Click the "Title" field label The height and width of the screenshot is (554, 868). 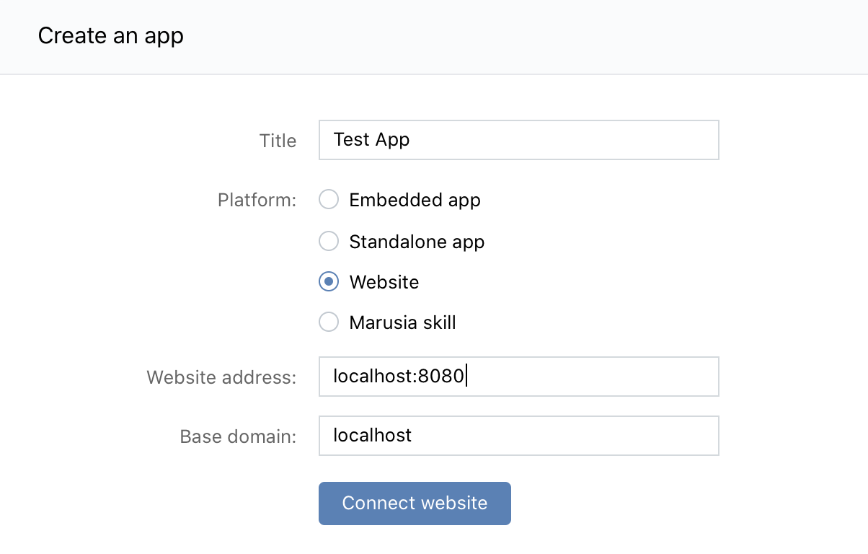[278, 141]
